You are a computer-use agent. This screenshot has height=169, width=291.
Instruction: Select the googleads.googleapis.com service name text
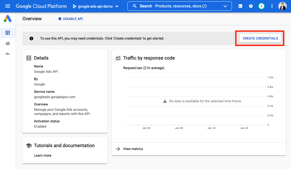tap(55, 97)
